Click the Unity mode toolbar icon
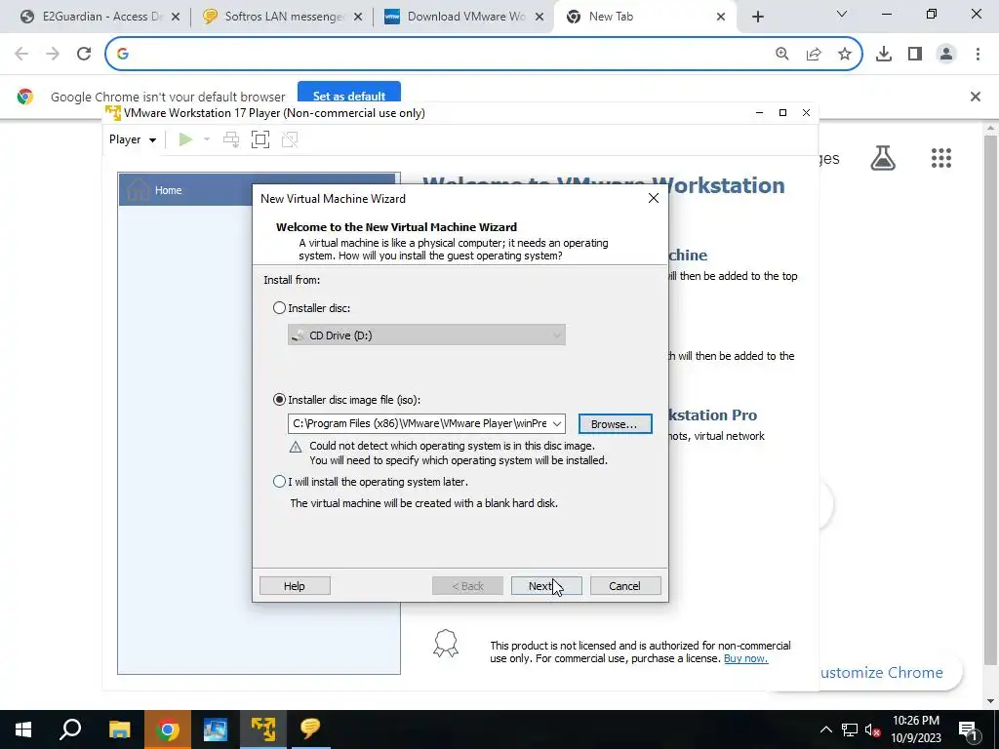 [x=290, y=139]
